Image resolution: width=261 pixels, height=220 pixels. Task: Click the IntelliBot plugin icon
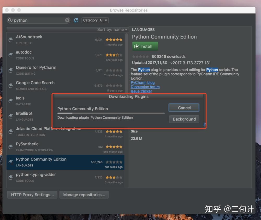click(x=10, y=116)
